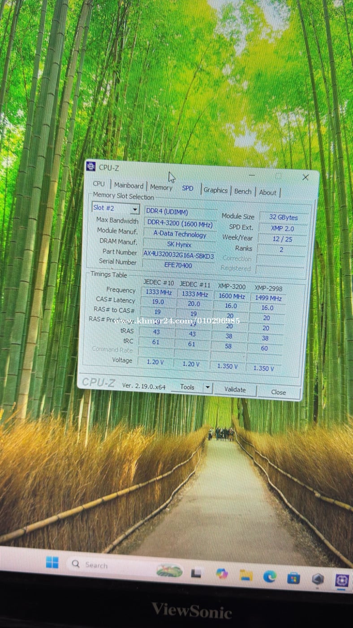Click the 12 / 25 Week/Year value
353x628 pixels.
point(282,239)
